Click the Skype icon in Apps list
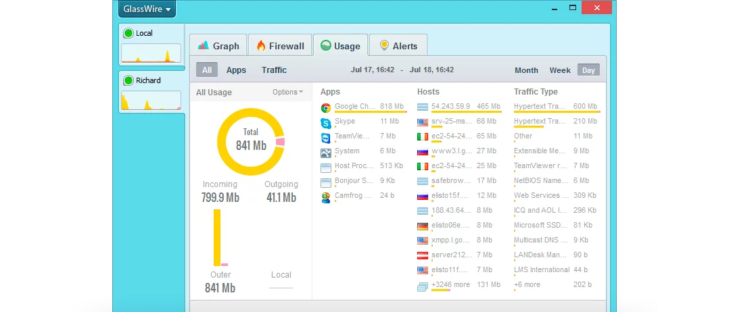Viewport: 729px width, 312px height. (x=326, y=122)
